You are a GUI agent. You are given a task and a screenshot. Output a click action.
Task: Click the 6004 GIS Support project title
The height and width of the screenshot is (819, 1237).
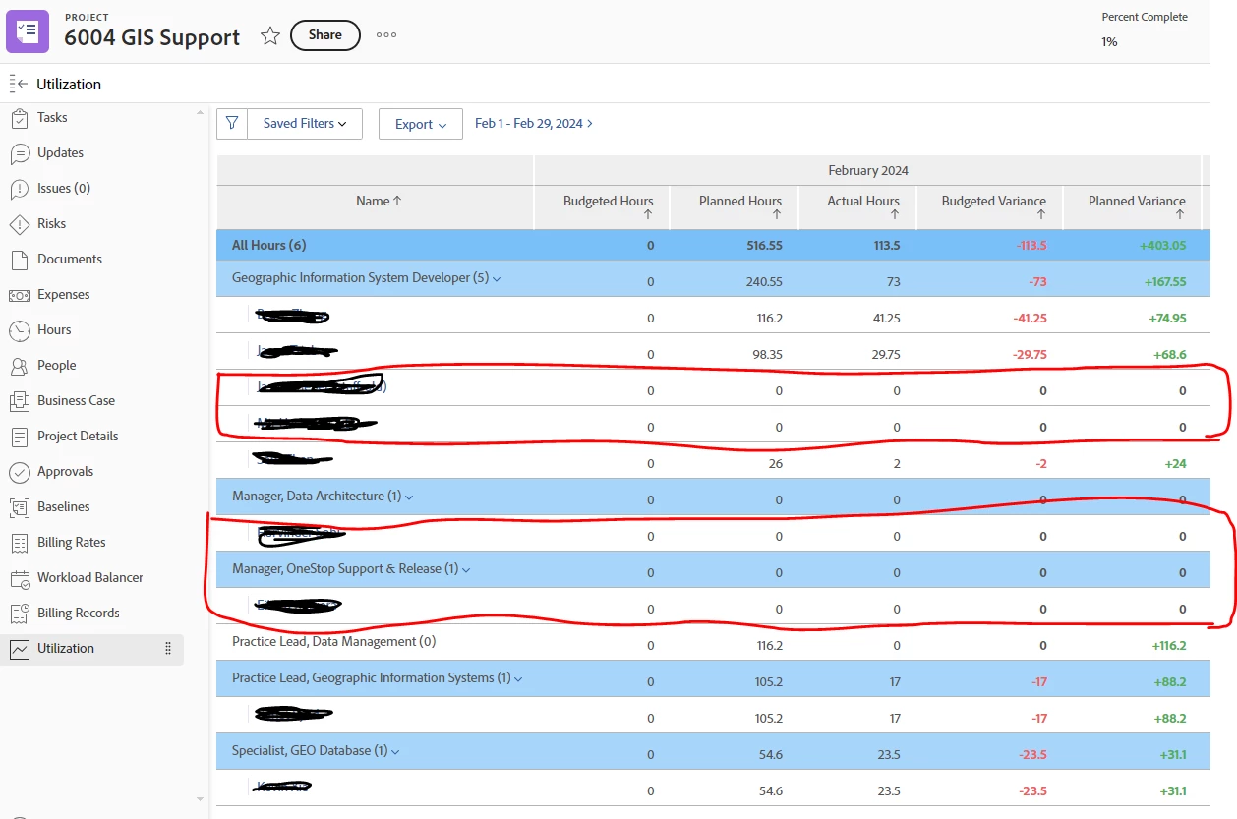tap(152, 37)
